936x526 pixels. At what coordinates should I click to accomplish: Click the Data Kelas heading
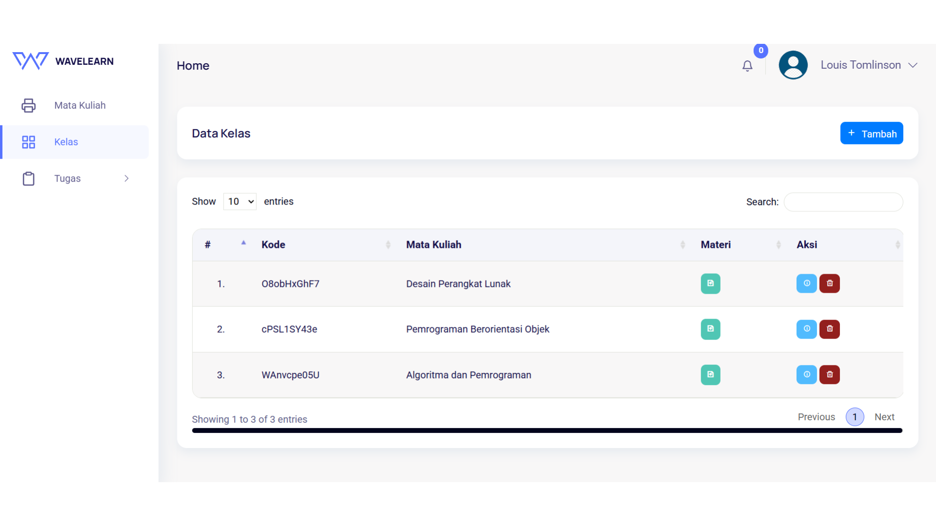(x=221, y=133)
